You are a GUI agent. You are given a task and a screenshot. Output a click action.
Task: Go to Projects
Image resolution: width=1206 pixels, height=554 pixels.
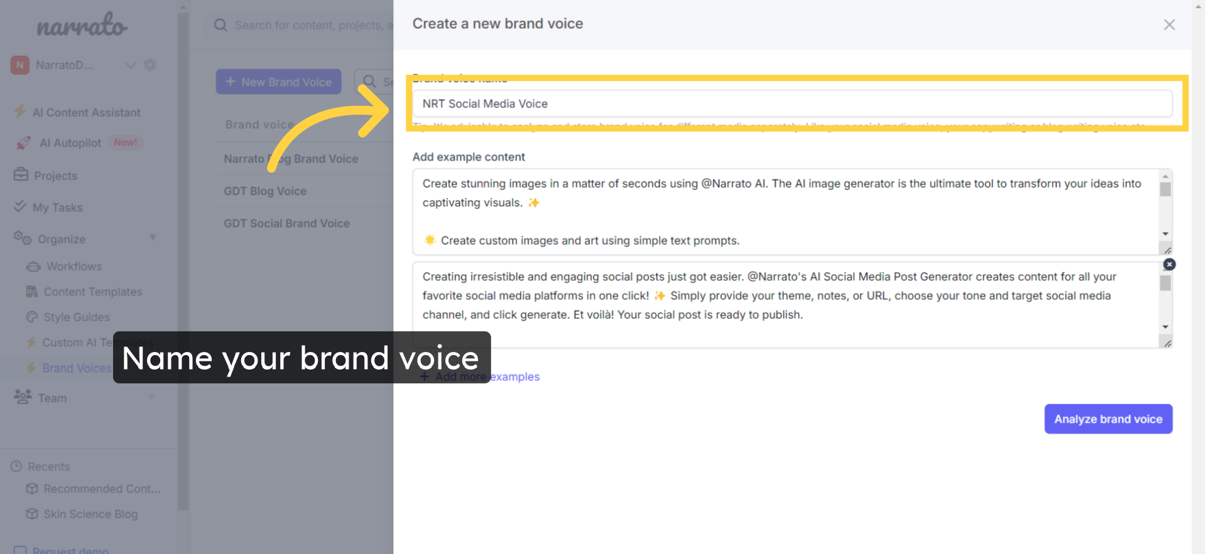pyautogui.click(x=55, y=176)
